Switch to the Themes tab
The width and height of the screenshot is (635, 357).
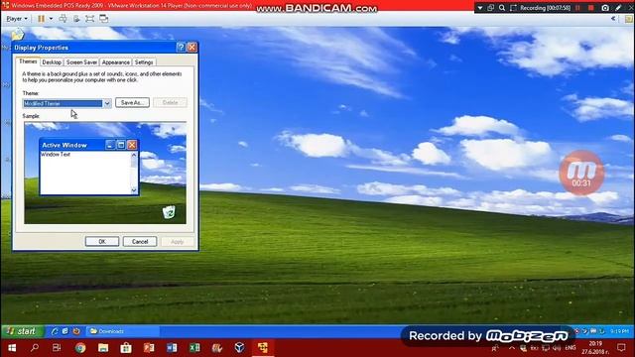pyautogui.click(x=28, y=61)
